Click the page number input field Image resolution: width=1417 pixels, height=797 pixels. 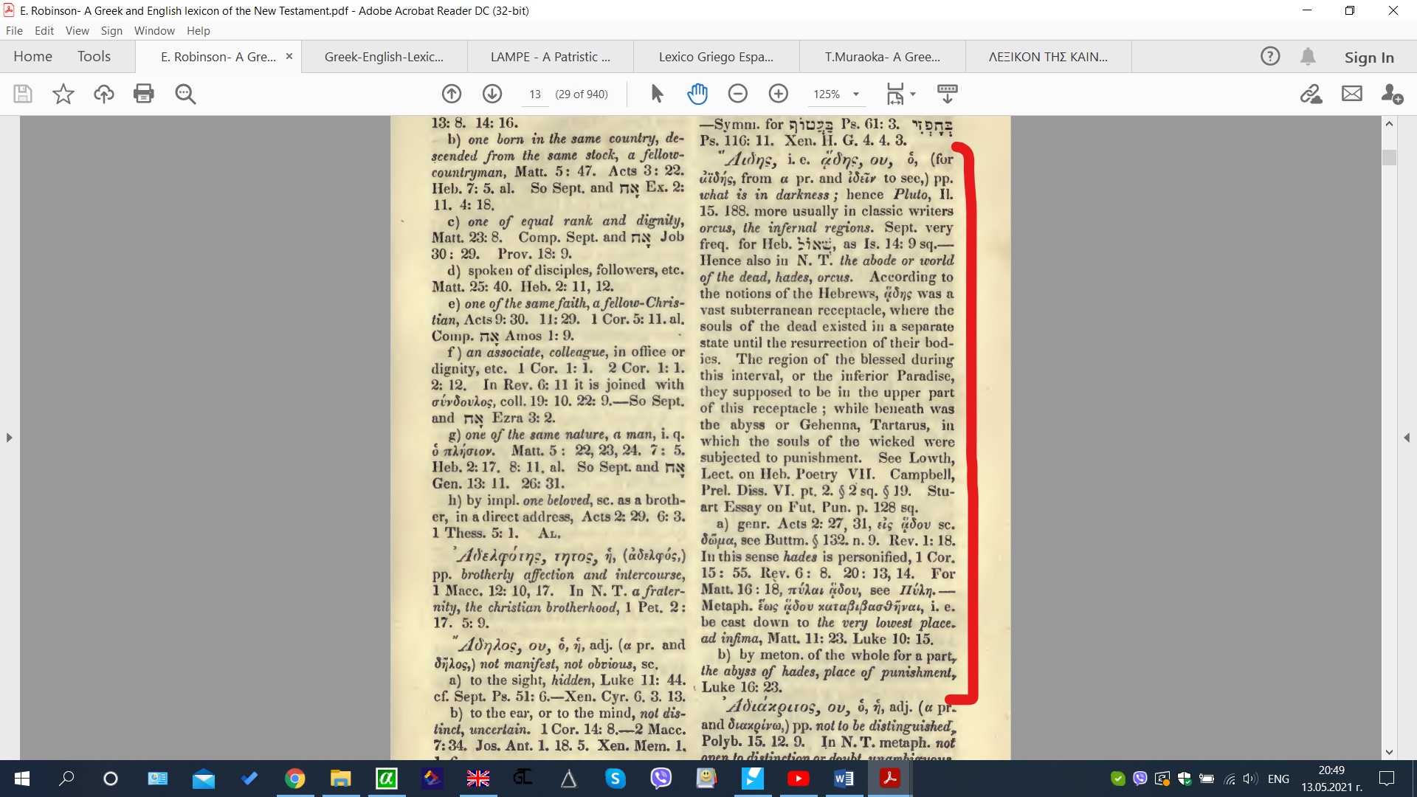point(535,94)
